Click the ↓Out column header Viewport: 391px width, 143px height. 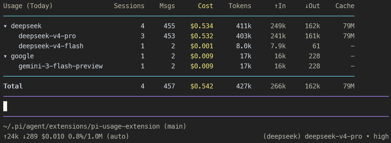[x=312, y=6]
